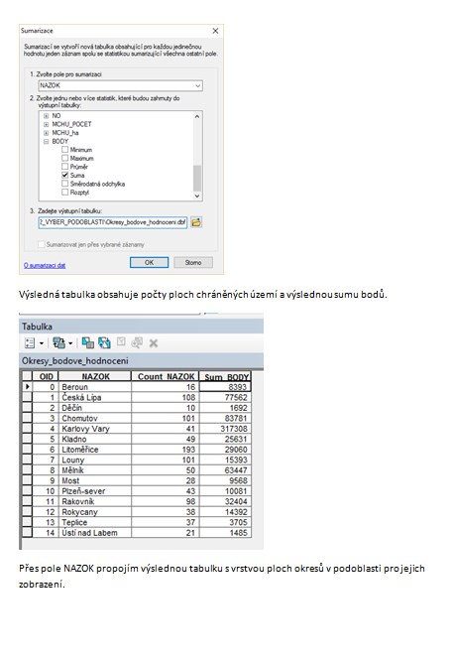454x659 pixels.
Task: Expand the MCHU_POCET field node
Action: click(47, 124)
